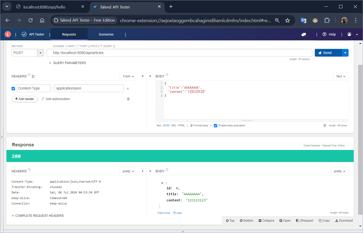Click the application/json header value field
Image resolution: width=363 pixels, height=233 pixels.
click(89, 88)
